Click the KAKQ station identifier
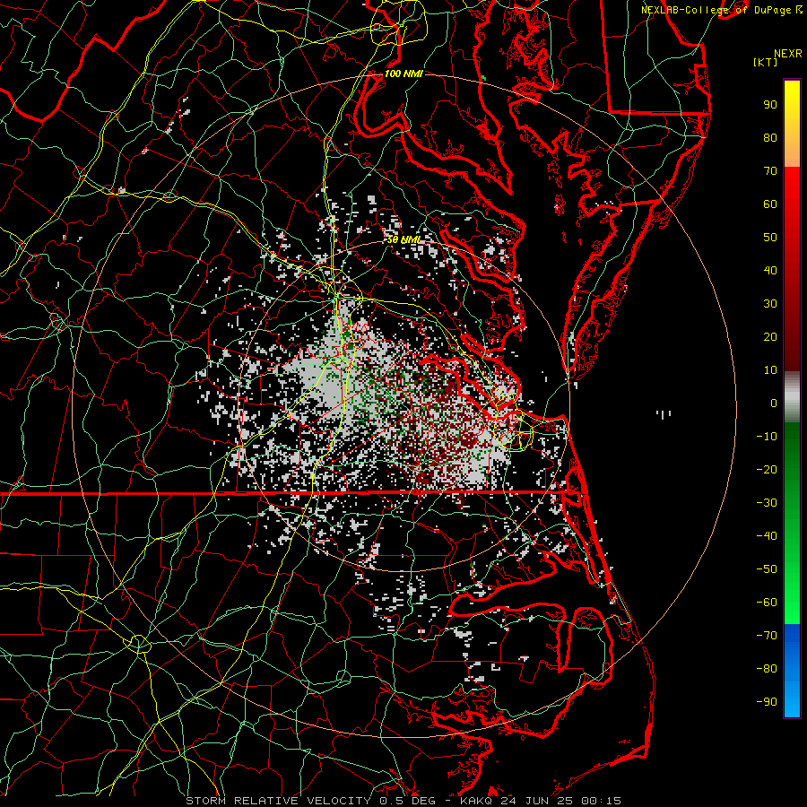Screen dimensions: 807x807 coord(477,801)
